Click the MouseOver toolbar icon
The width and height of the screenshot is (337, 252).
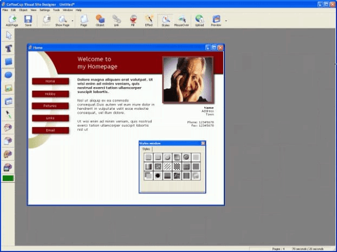click(182, 21)
